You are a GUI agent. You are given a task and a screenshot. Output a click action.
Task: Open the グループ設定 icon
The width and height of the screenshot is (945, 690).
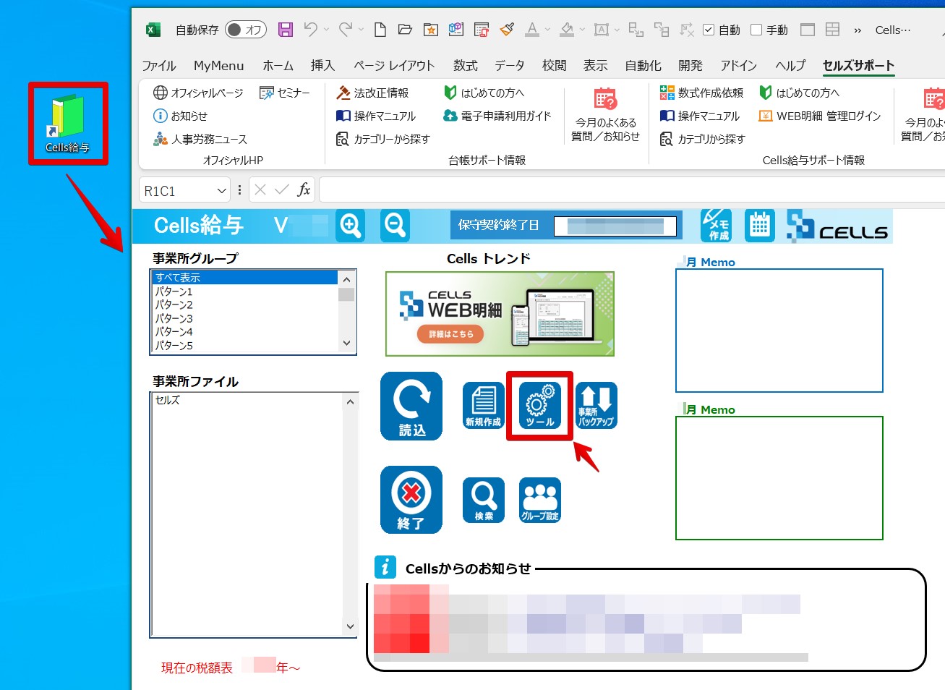pos(539,500)
